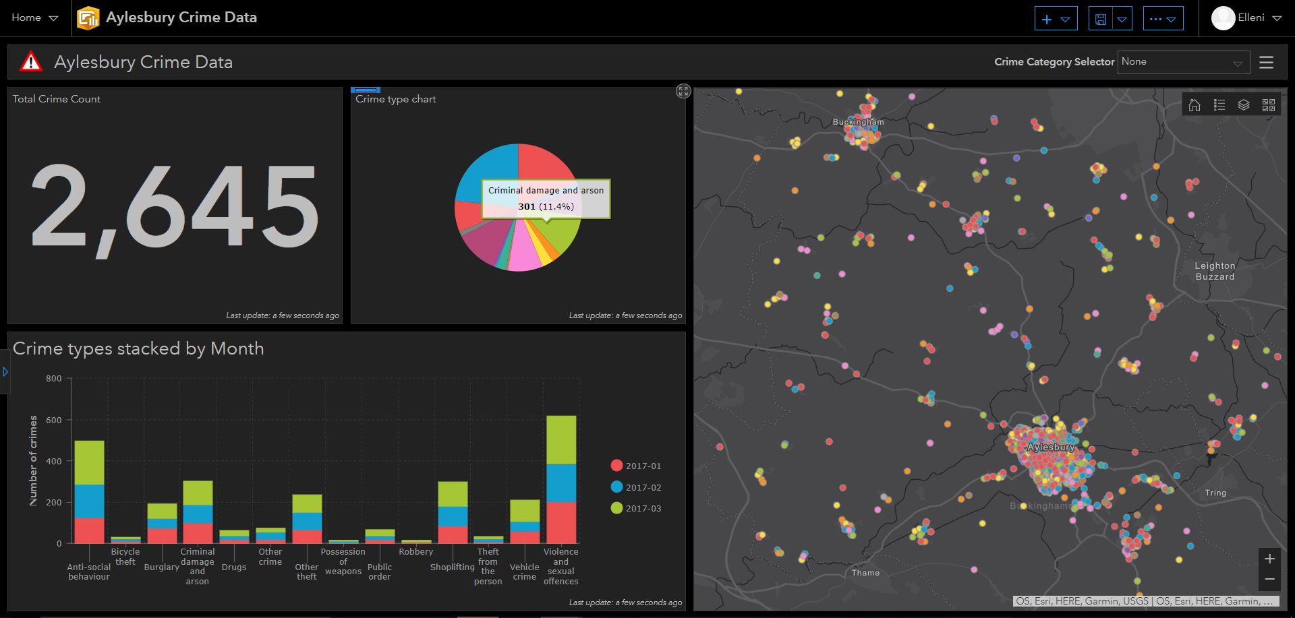This screenshot has height=618, width=1295.
Task: Open the hamburger menu in header
Action: [1266, 62]
